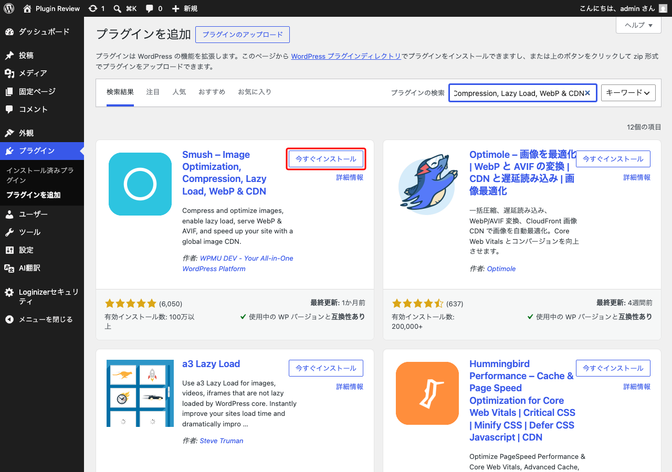View 詳細情報 for Smush
Screen dimensions: 672x472
click(350, 177)
